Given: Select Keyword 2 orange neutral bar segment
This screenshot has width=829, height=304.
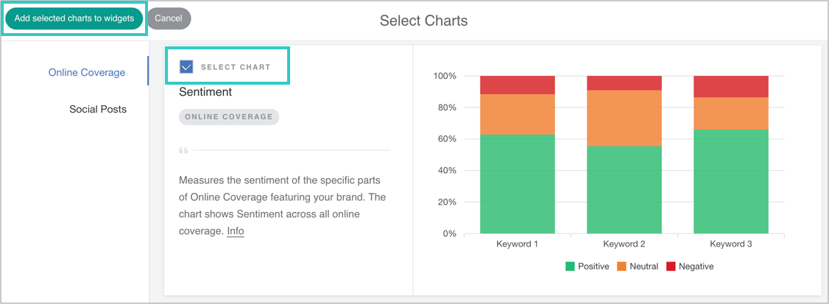Looking at the screenshot, I should click(x=624, y=118).
